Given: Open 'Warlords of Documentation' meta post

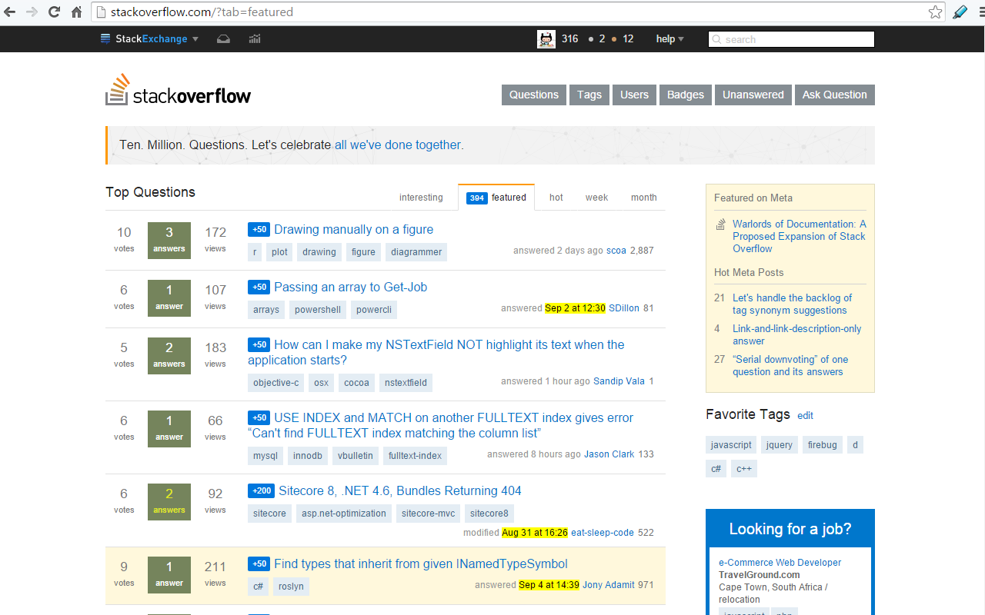Looking at the screenshot, I should 799,236.
